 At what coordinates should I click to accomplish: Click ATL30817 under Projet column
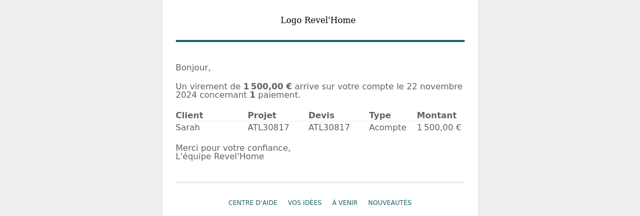(x=269, y=128)
